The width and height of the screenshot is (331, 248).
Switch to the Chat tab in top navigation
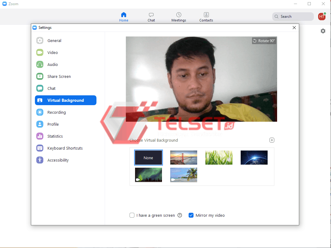coord(151,17)
